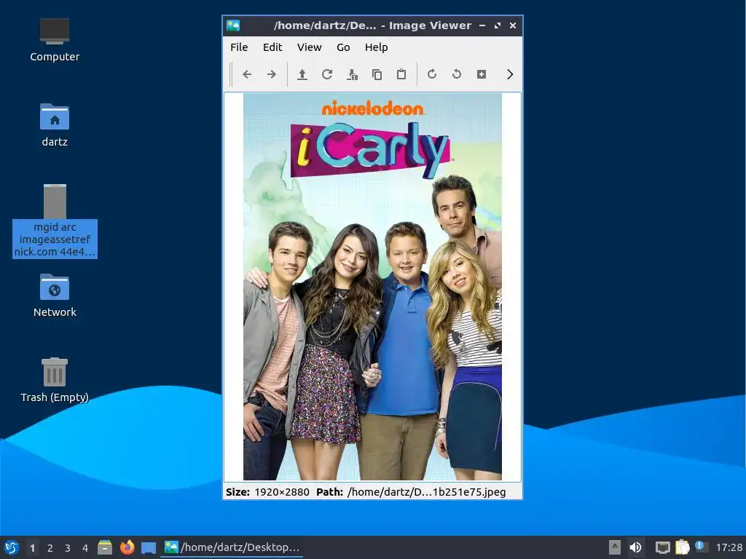Open the application start menu in taskbar
This screenshot has height=559, width=746.
[12, 547]
